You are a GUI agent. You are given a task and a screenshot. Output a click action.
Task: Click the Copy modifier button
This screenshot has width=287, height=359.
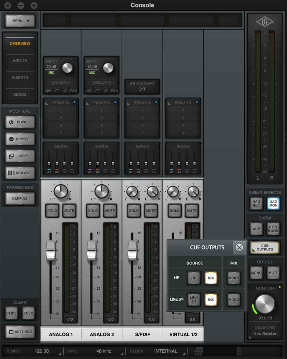coord(20,156)
